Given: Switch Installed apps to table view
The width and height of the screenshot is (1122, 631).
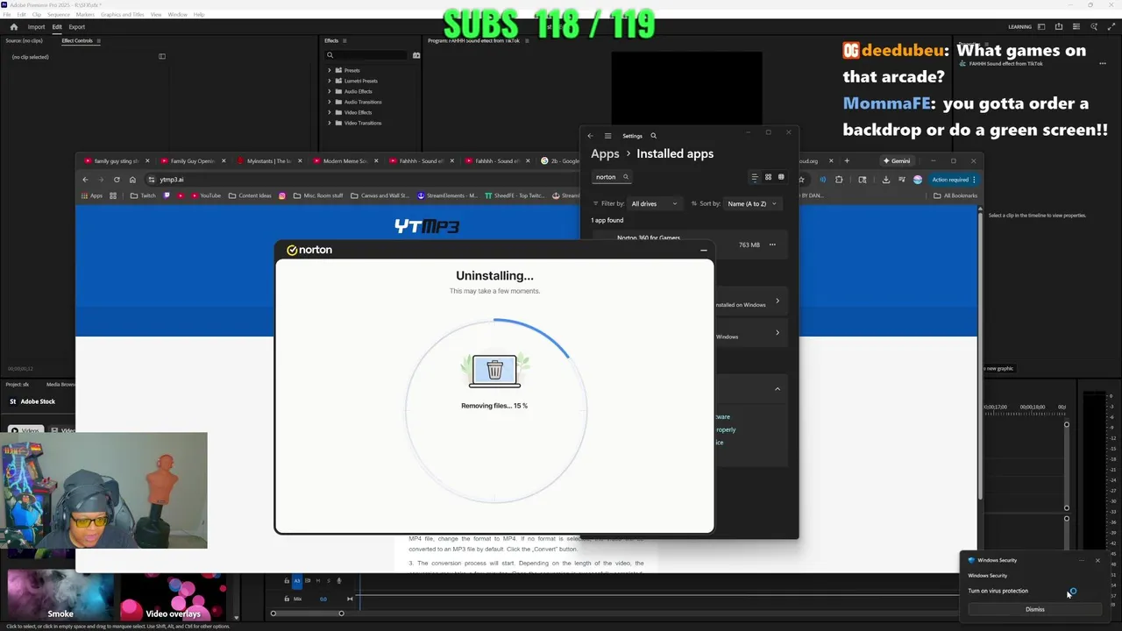Looking at the screenshot, I should [781, 177].
